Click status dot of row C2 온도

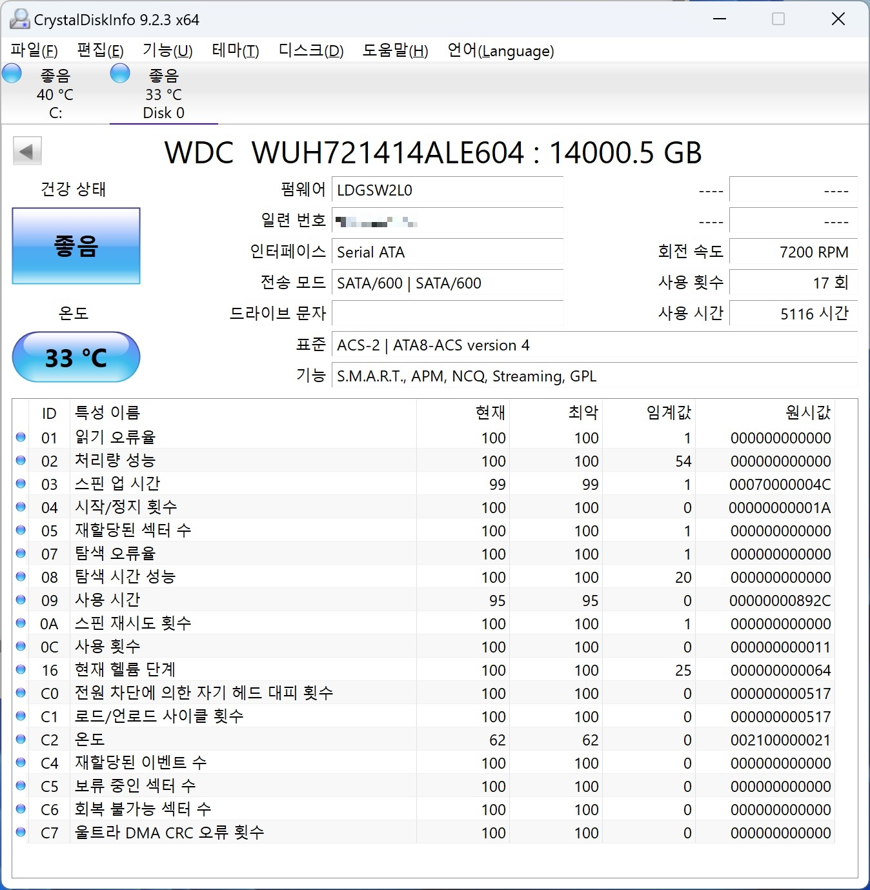(x=21, y=739)
